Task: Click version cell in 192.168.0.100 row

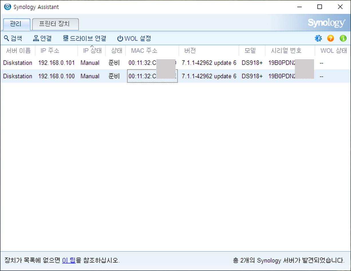Action: click(x=209, y=76)
